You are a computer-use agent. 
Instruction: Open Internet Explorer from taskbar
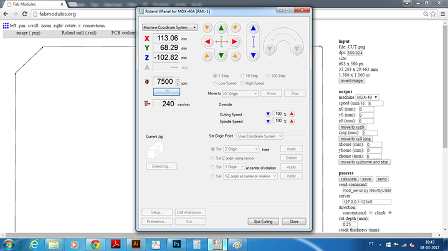point(34,244)
